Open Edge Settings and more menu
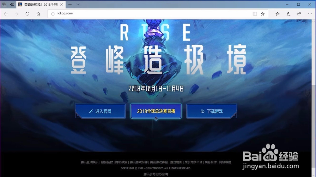 [x=310, y=14]
